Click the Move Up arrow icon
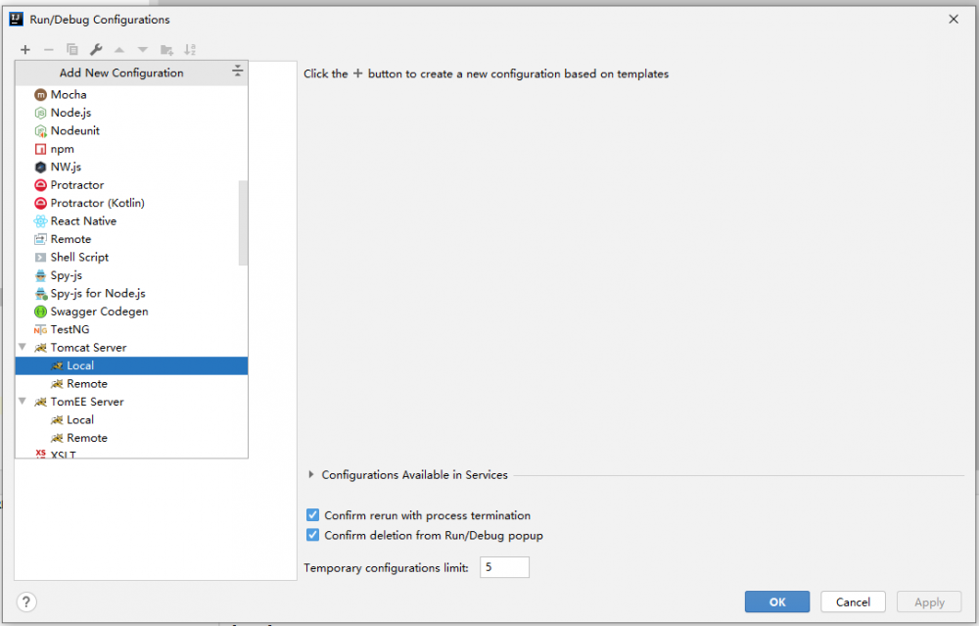Viewport: 979px width, 626px height. 119,49
